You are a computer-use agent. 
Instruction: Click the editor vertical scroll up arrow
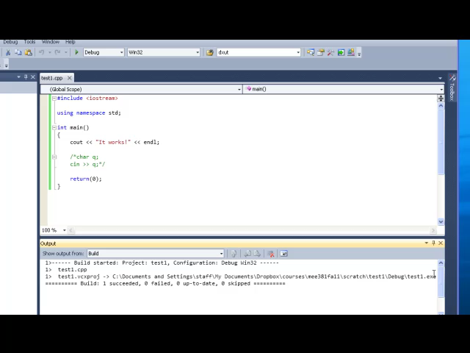coord(441,106)
